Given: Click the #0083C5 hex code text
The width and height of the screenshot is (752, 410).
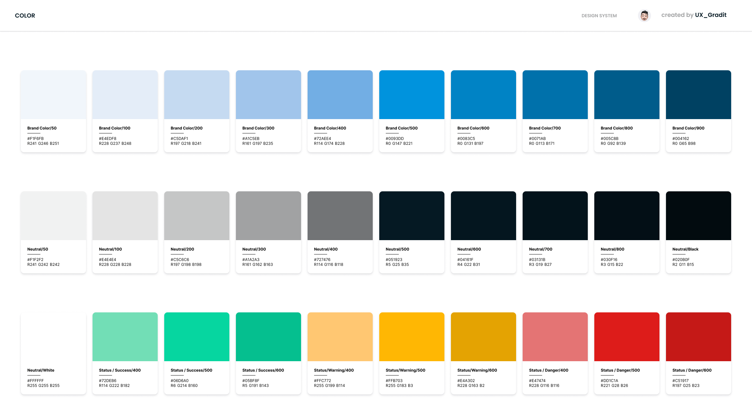Looking at the screenshot, I should pyautogui.click(x=466, y=139).
